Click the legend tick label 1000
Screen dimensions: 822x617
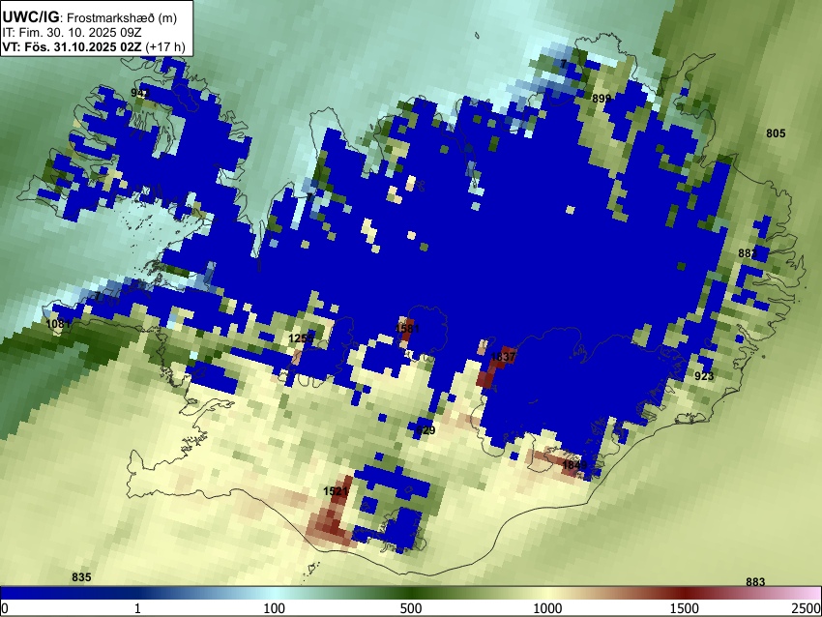coord(547,608)
